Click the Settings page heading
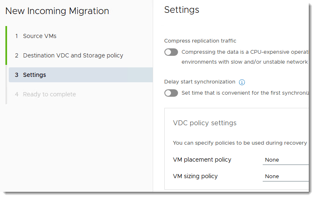The height and width of the screenshot is (198, 315). (x=182, y=10)
